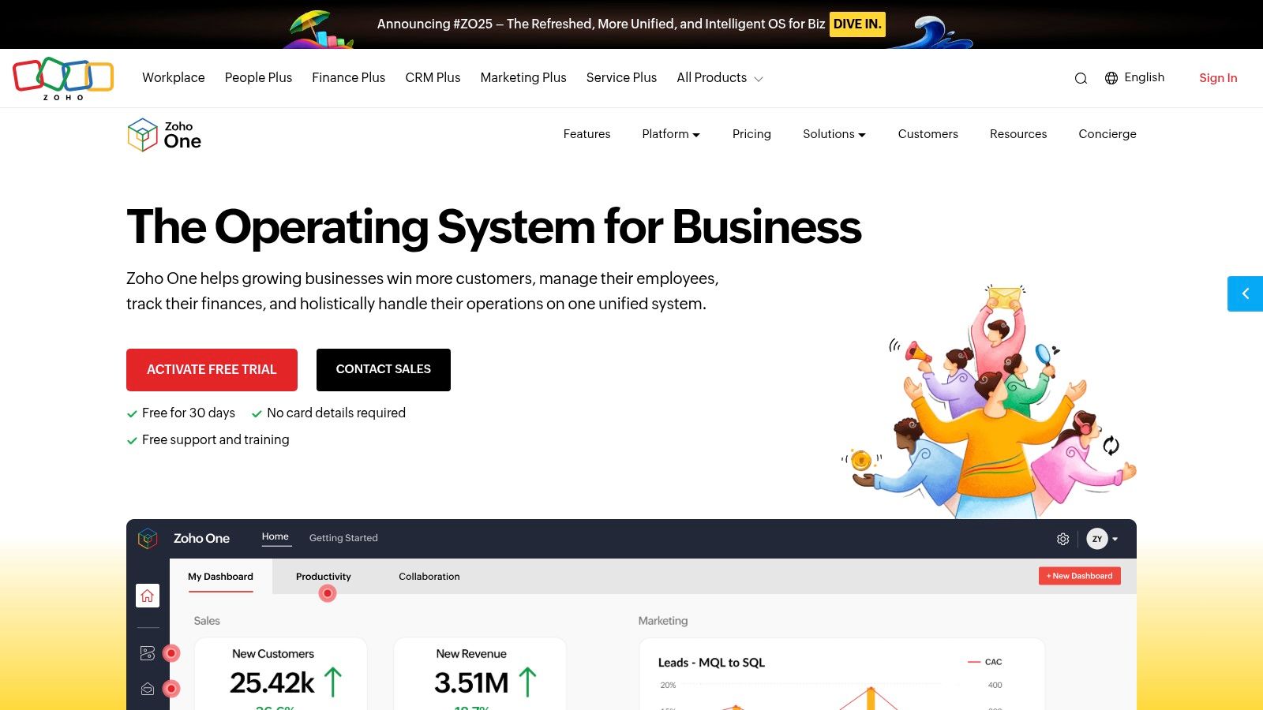The height and width of the screenshot is (710, 1263).
Task: Collapse the blue side panel arrow on right edge
Action: point(1245,293)
